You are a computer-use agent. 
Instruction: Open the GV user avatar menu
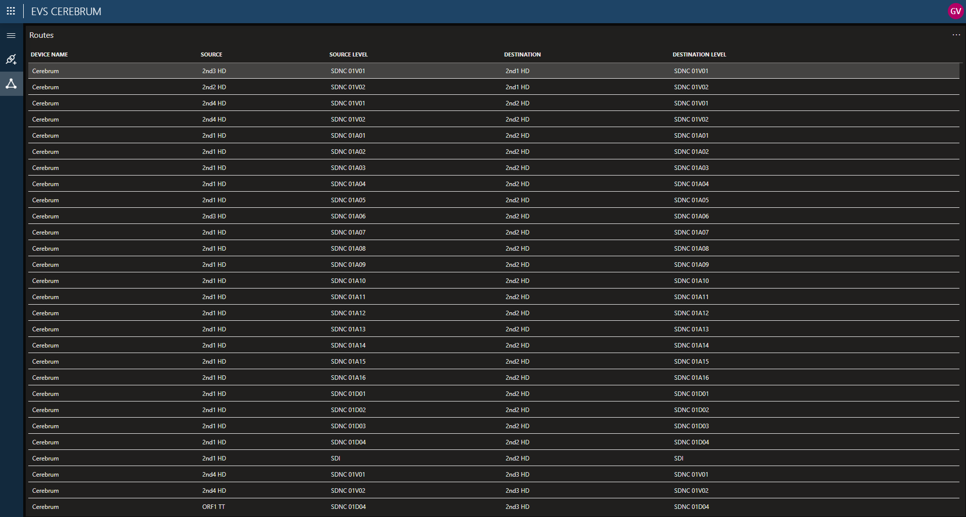(955, 11)
